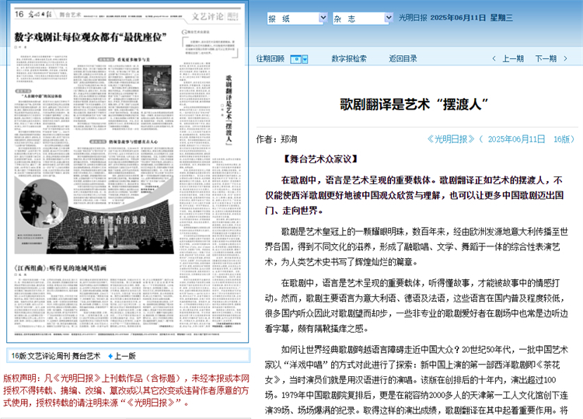The height and width of the screenshot is (419, 583).
Task: Click the author line 作者:郑洵
Action: 277,139
